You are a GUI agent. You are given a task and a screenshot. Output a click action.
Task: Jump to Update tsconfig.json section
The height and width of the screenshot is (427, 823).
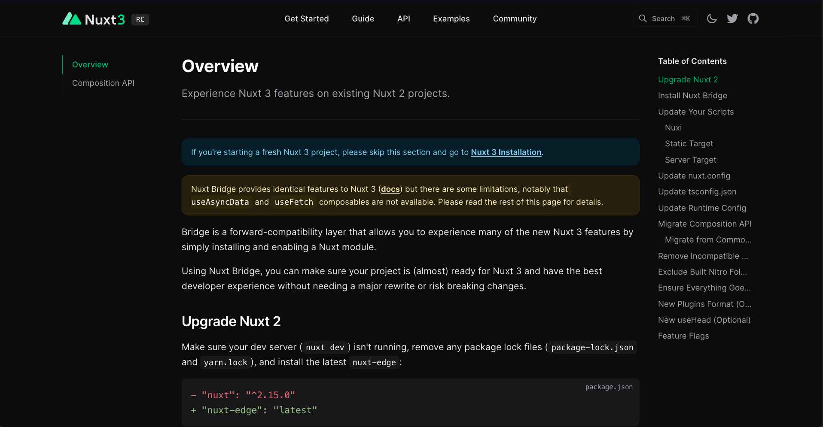point(697,191)
